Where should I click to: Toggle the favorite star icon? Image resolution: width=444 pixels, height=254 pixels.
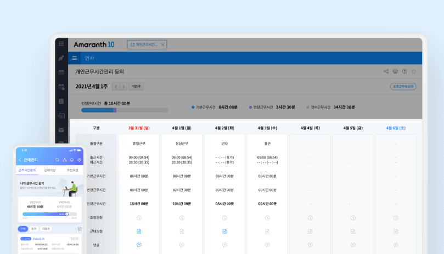point(414,71)
